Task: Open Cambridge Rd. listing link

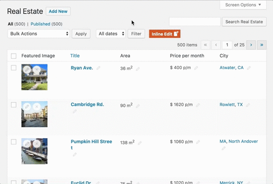Action: point(87,104)
